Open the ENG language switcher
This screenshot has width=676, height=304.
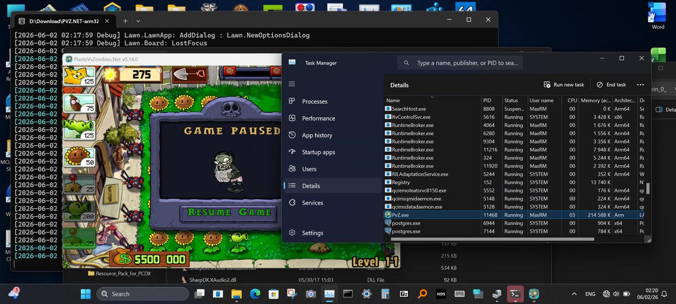[591, 293]
